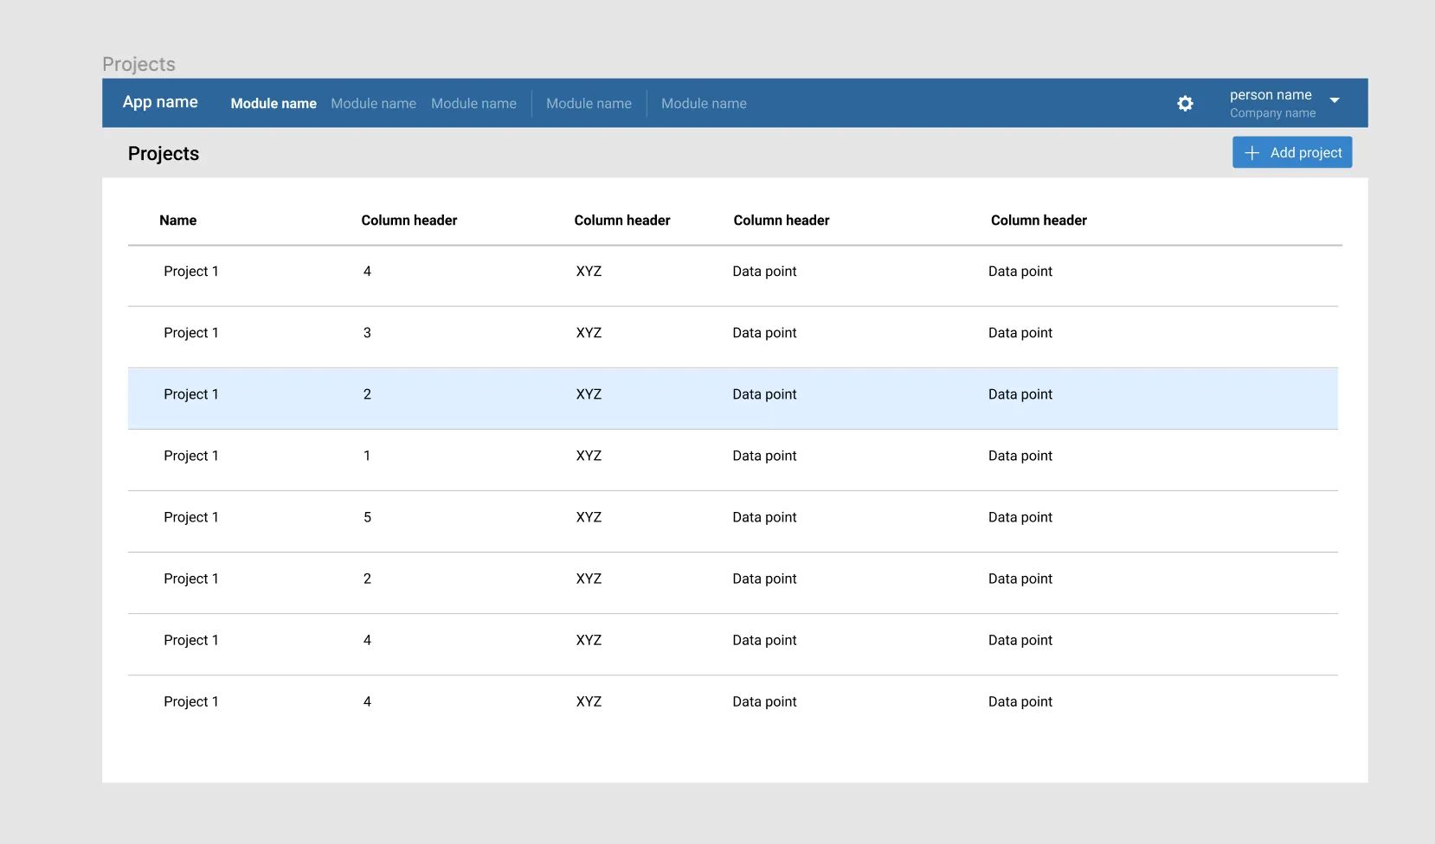1435x844 pixels.
Task: Sort table by the Name column header
Action: [x=177, y=221]
